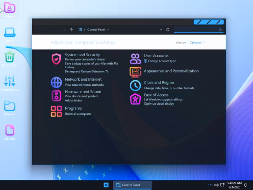
Task: Switch to Control Panel taskbar button
Action: (x=132, y=185)
